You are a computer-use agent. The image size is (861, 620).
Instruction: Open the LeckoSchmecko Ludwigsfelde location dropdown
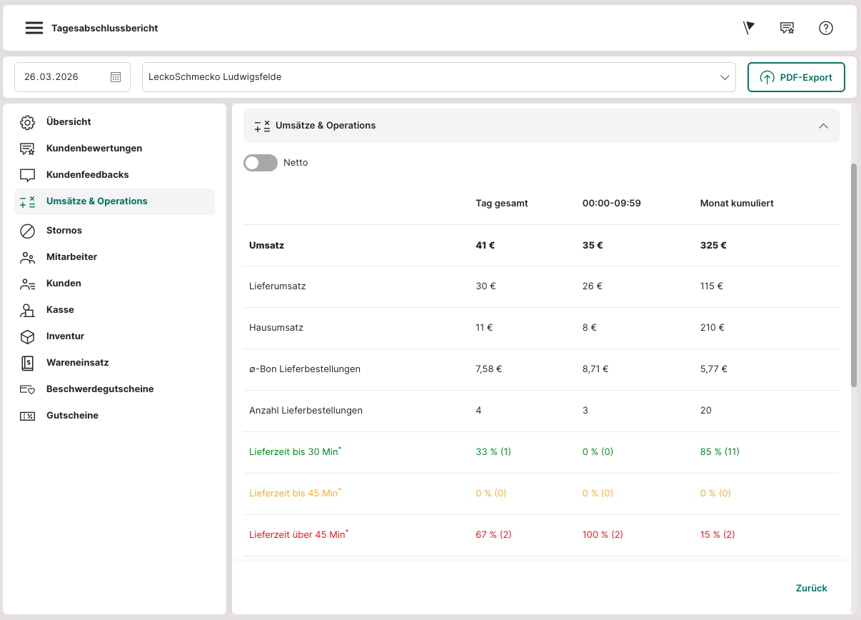tap(428, 77)
